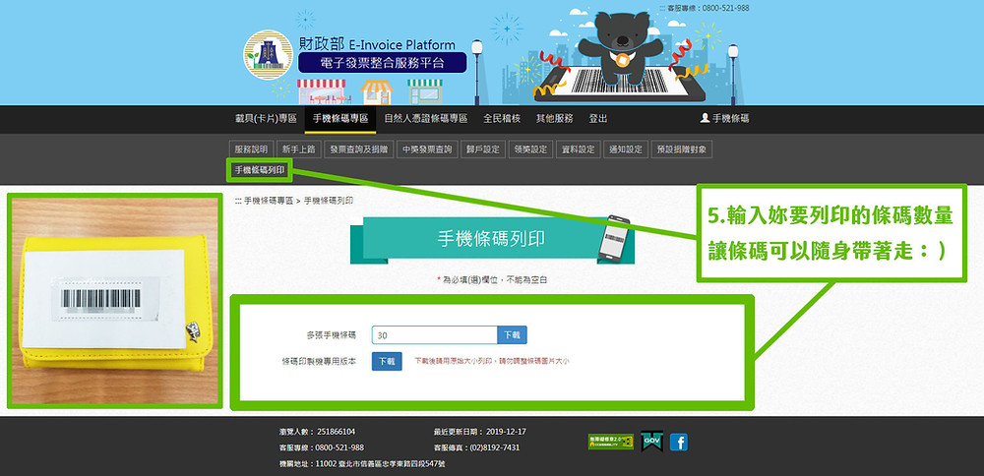Click the accessibility 2.0 badge in the footer
Image resolution: width=984 pixels, height=476 pixels.
[610, 442]
